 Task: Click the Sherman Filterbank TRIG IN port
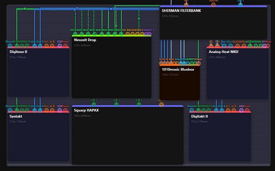click(x=213, y=5)
